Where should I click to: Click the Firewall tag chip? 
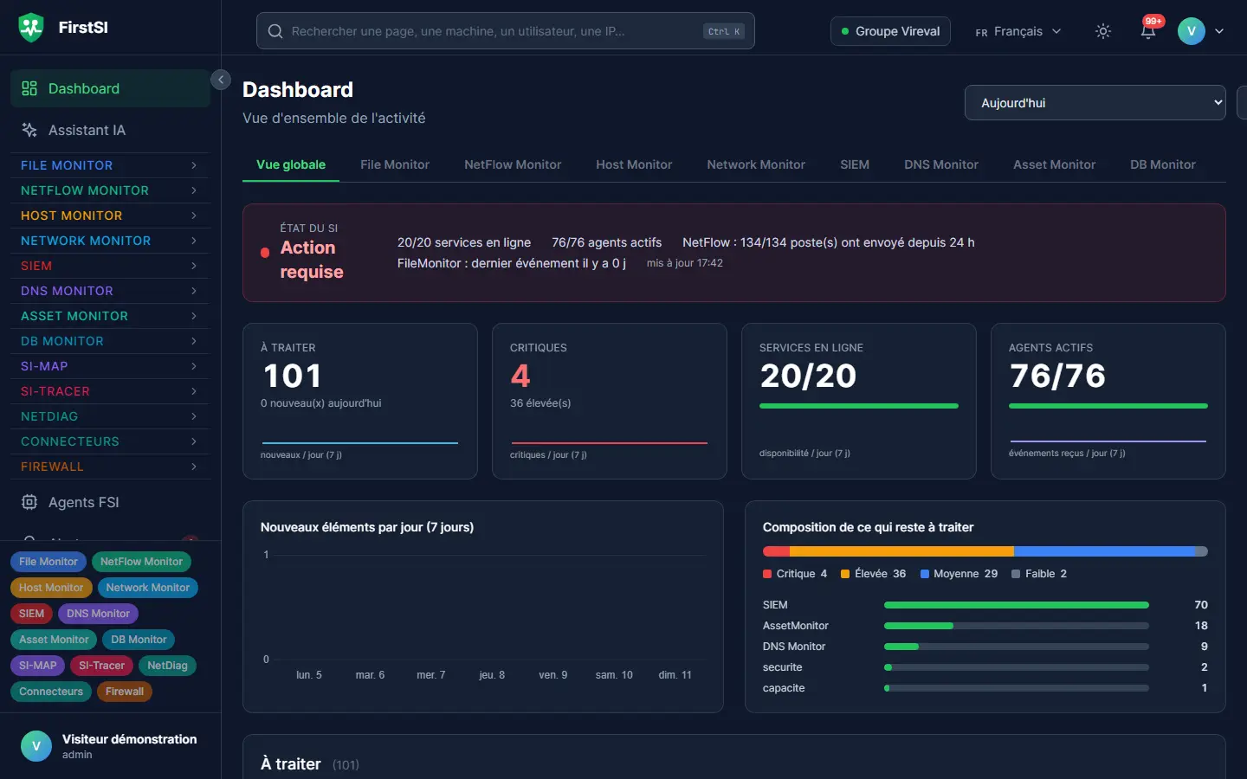click(x=125, y=692)
